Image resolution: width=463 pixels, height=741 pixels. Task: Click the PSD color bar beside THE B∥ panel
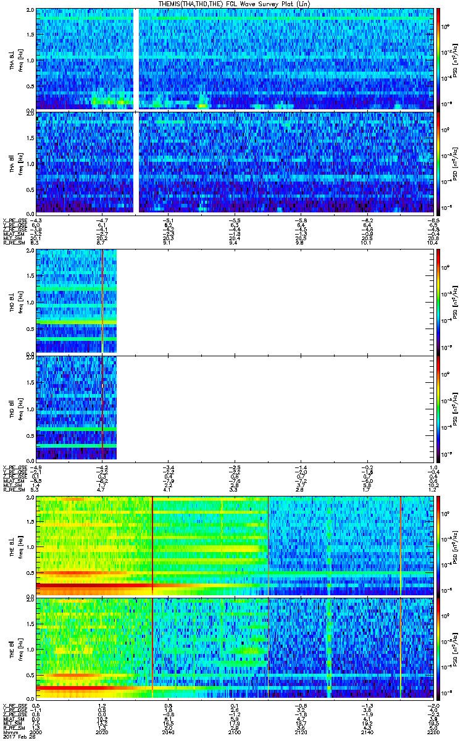(x=438, y=649)
